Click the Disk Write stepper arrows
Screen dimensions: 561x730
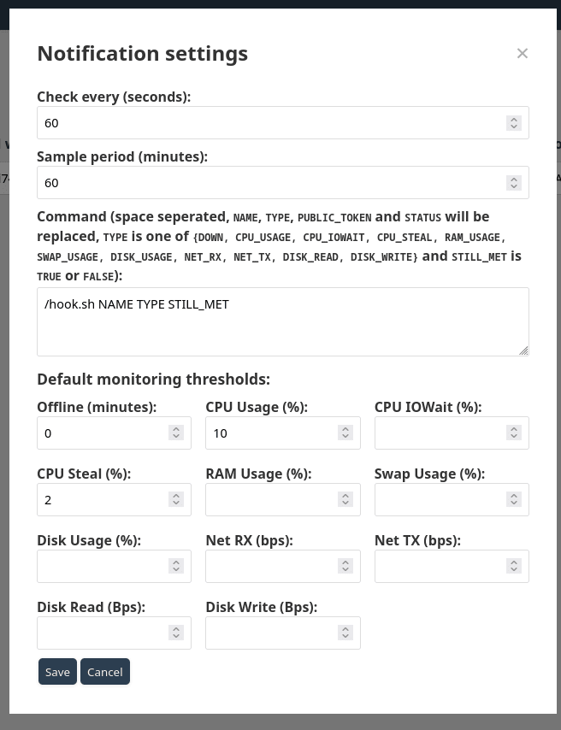(345, 633)
